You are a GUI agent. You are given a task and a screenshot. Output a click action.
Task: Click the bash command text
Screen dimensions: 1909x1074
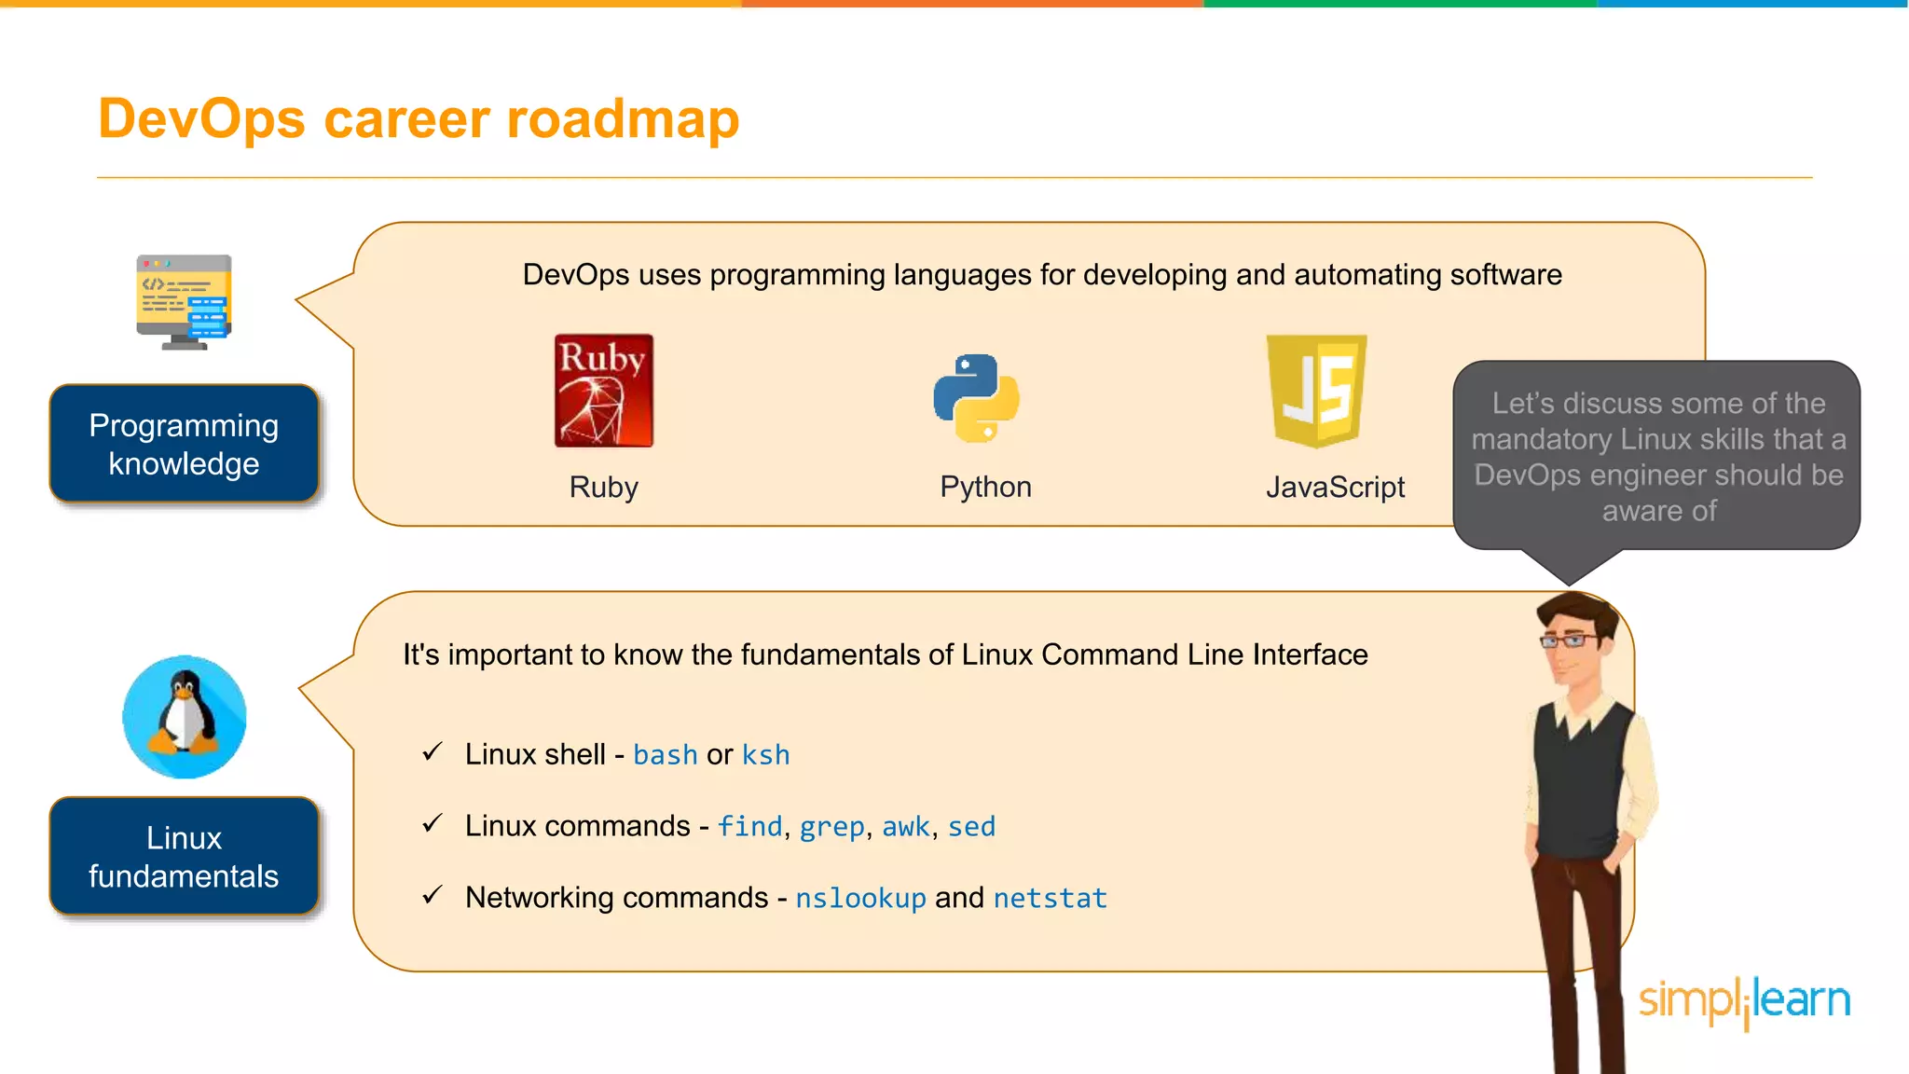[x=665, y=754]
